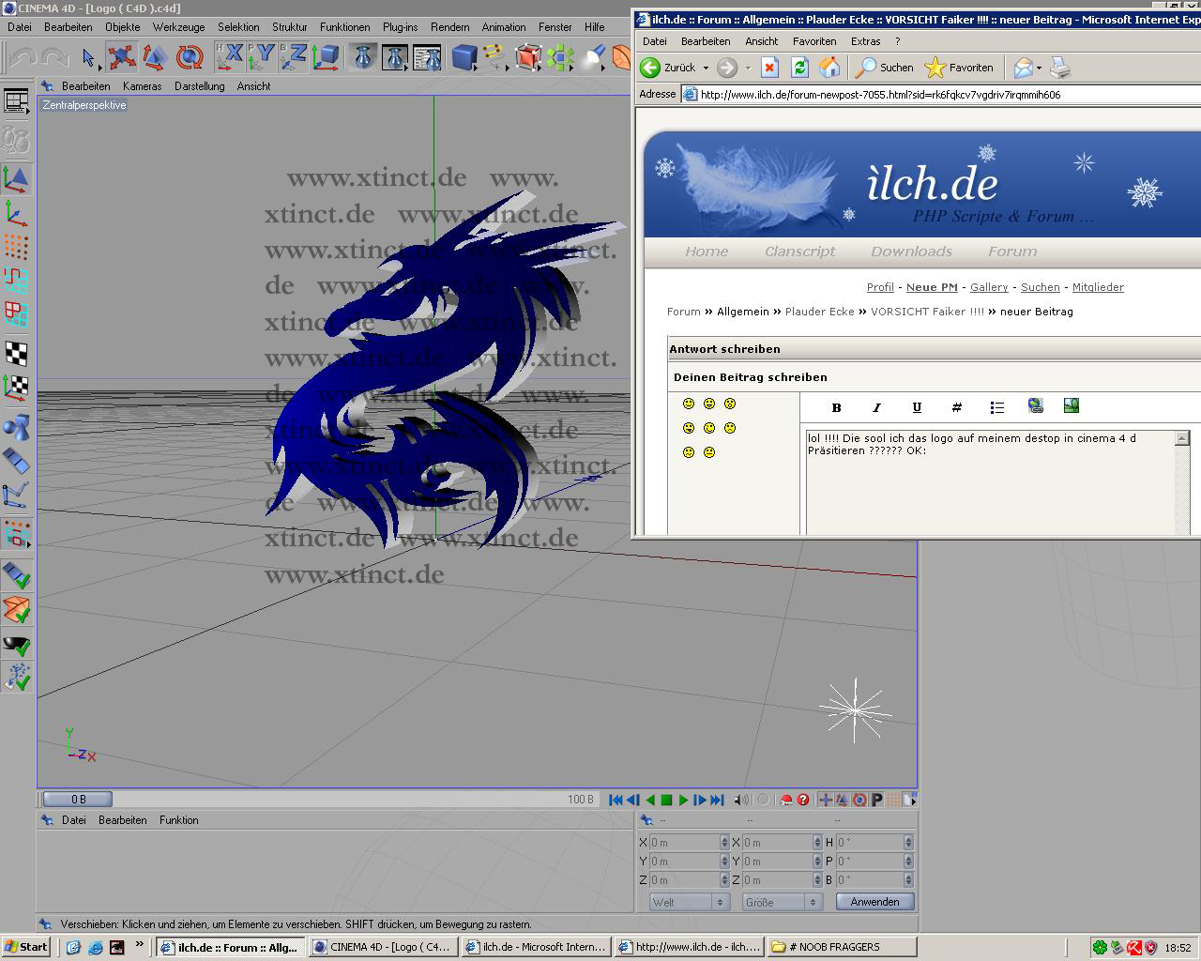Open Render in Picture Viewer icon
1201x961 pixels.
[x=395, y=58]
